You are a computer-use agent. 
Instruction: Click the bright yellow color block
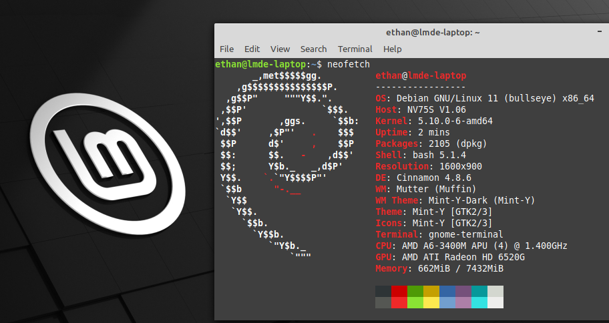pos(431,303)
